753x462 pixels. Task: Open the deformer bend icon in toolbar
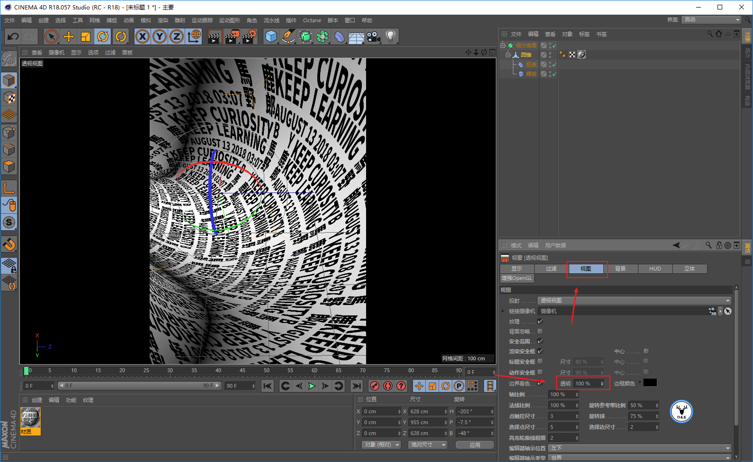tap(340, 36)
